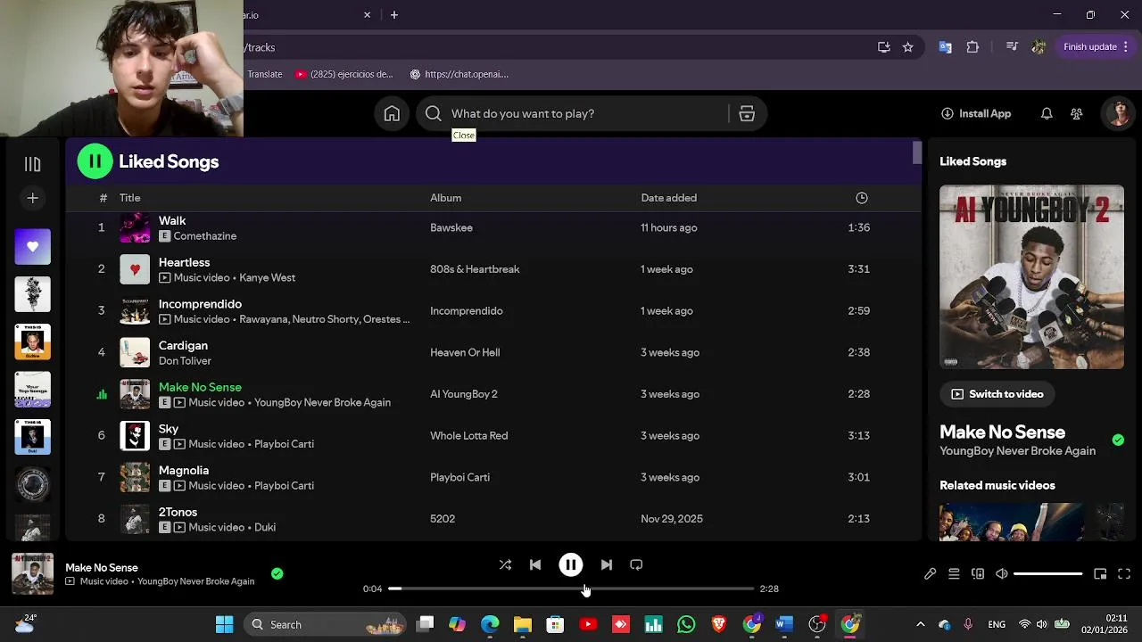Image resolution: width=1142 pixels, height=642 pixels.
Task: Sort by the Album column header
Action: pyautogui.click(x=445, y=198)
